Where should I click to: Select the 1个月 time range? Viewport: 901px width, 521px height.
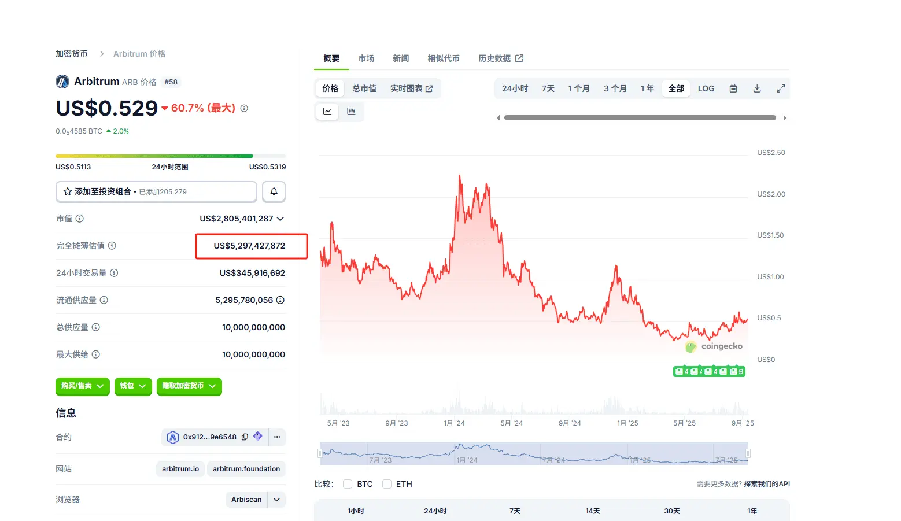[x=579, y=88]
